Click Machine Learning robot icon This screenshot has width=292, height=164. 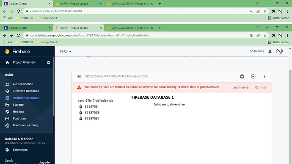coord(7,125)
